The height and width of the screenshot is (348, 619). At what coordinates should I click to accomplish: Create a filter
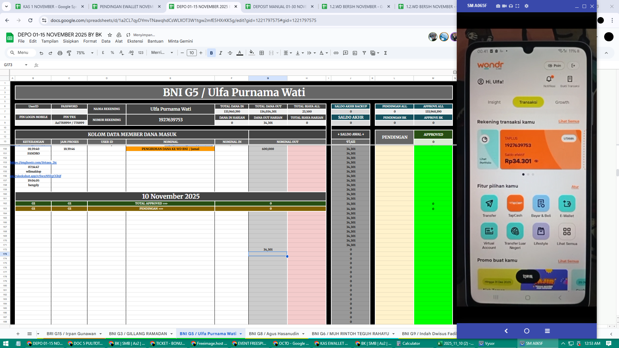click(x=364, y=53)
